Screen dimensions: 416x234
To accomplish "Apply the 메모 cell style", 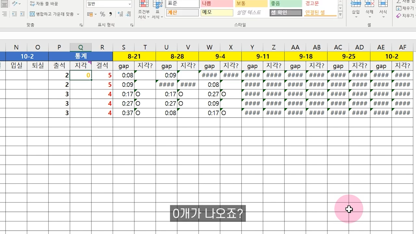I will coord(217,13).
